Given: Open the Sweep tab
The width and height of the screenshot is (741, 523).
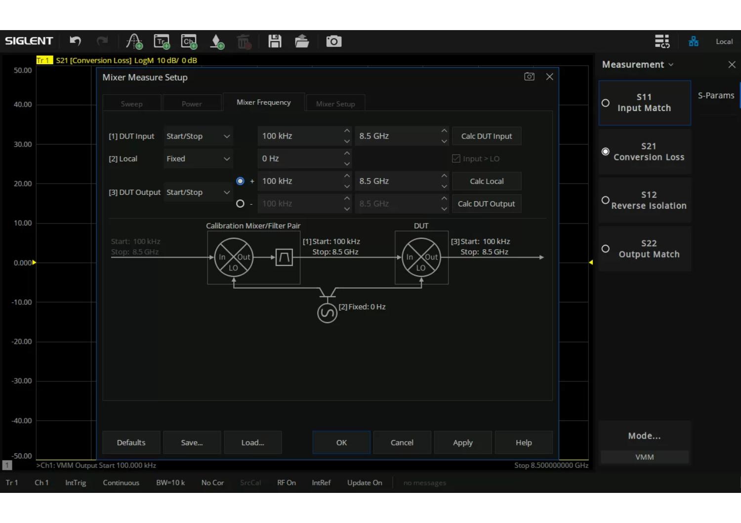Looking at the screenshot, I should [x=131, y=104].
